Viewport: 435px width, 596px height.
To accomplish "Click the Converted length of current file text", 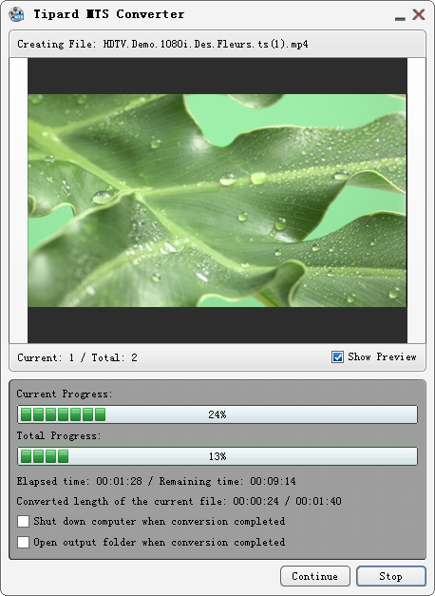I will coord(179,501).
